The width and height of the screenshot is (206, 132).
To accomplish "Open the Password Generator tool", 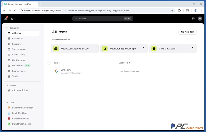I will coord(22,108).
